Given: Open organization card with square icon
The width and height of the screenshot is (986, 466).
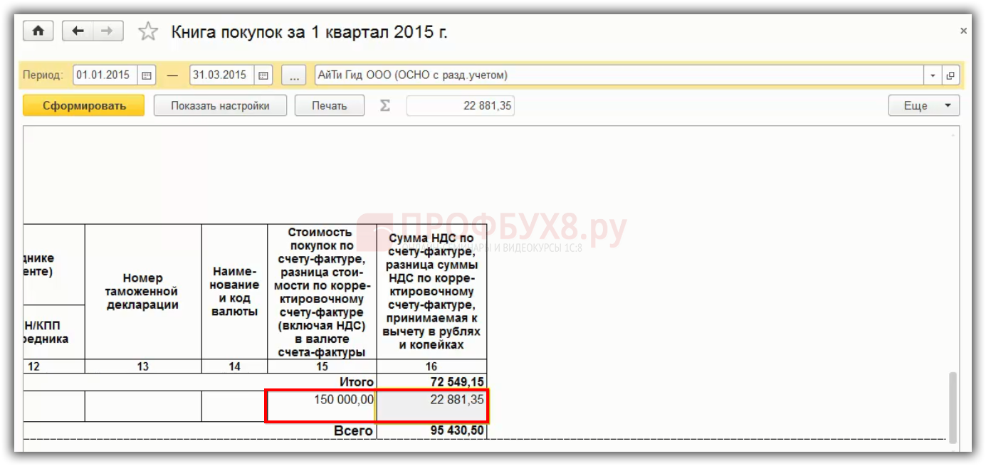Looking at the screenshot, I should coord(950,75).
